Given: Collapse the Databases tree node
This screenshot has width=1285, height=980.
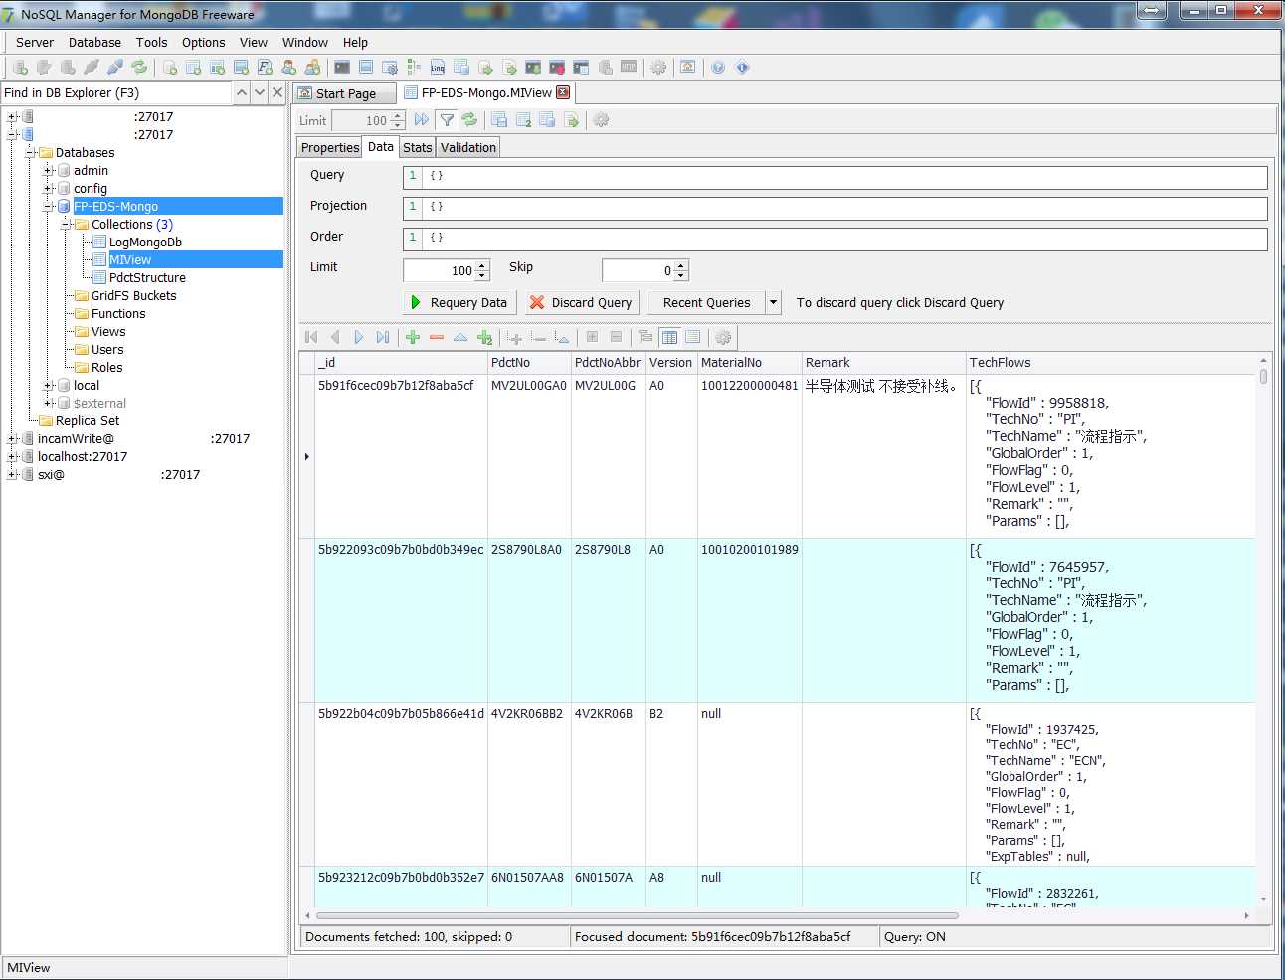Looking at the screenshot, I should tap(31, 152).
